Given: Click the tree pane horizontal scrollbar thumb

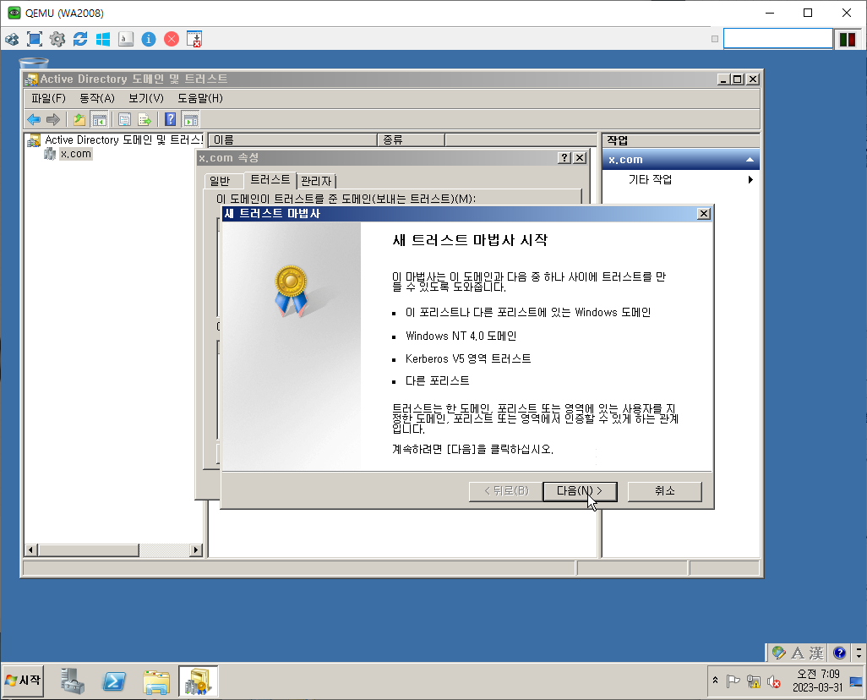Looking at the screenshot, I should tap(89, 550).
